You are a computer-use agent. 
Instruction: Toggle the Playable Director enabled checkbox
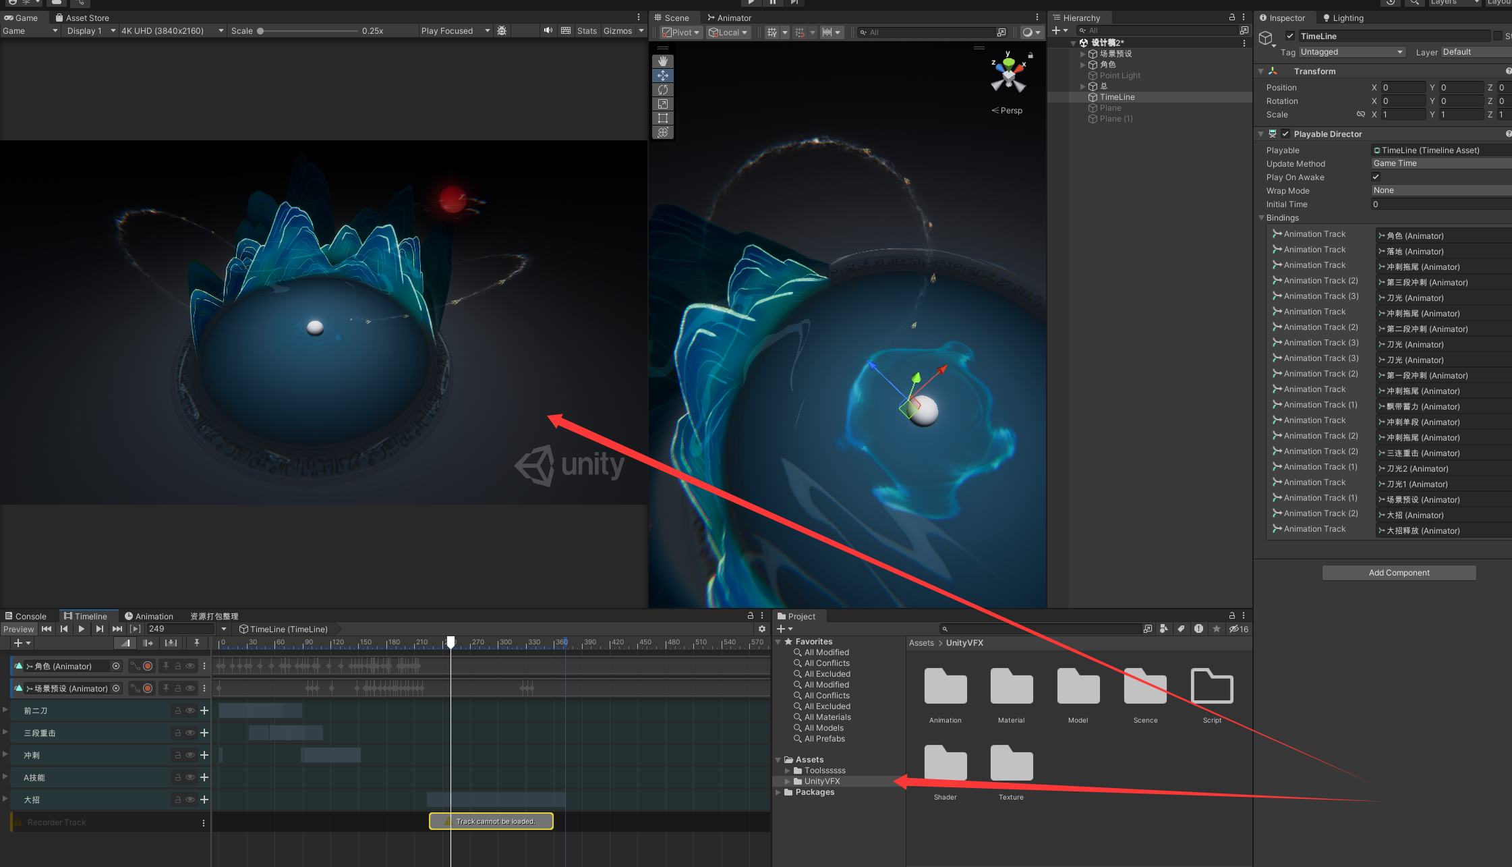pyautogui.click(x=1285, y=134)
